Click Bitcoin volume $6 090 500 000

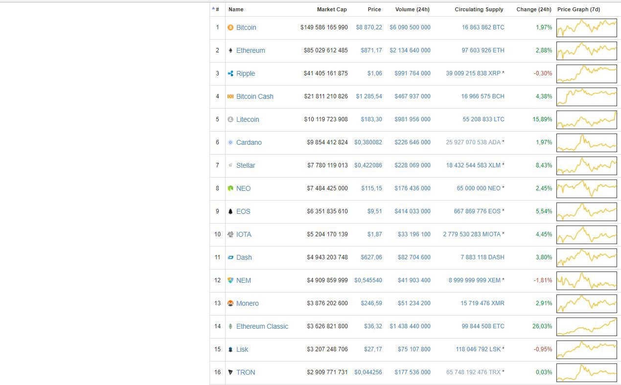pyautogui.click(x=410, y=27)
